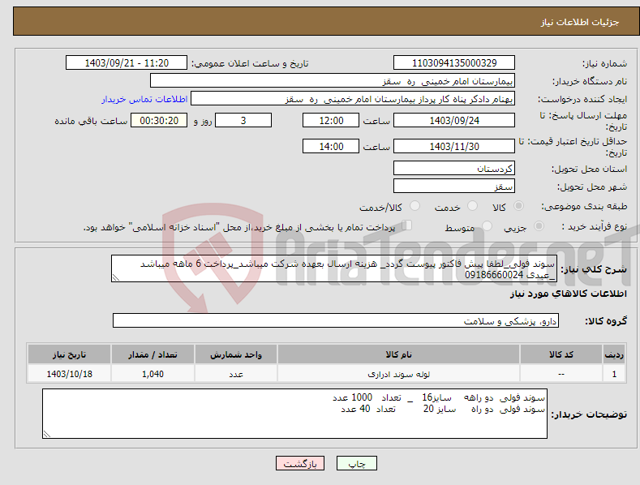Click the نام کالا column header
This screenshot has width=640, height=485.
click(x=398, y=354)
